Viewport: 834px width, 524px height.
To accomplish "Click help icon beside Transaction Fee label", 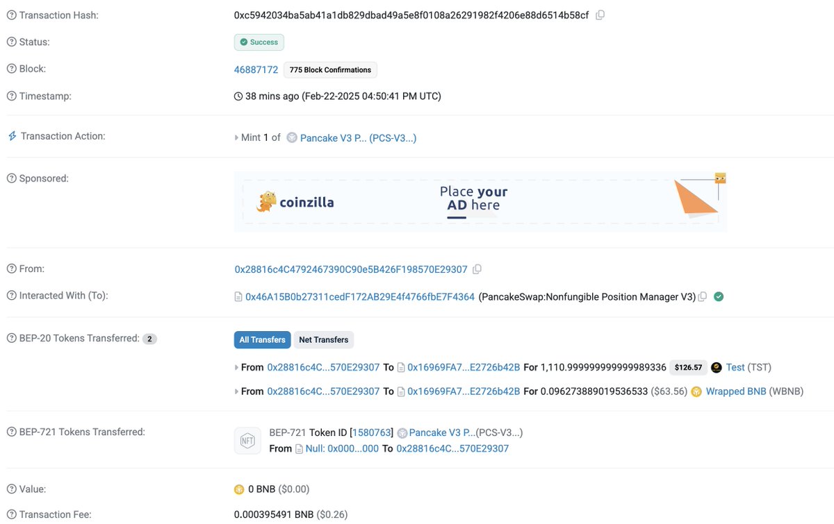I will pos(11,515).
